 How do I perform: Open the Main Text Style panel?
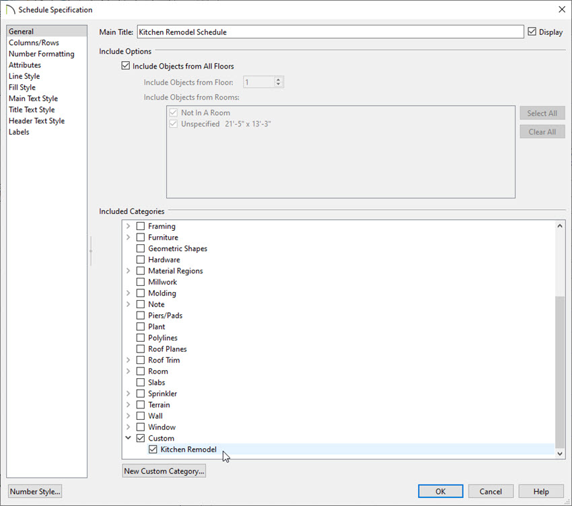click(x=32, y=98)
